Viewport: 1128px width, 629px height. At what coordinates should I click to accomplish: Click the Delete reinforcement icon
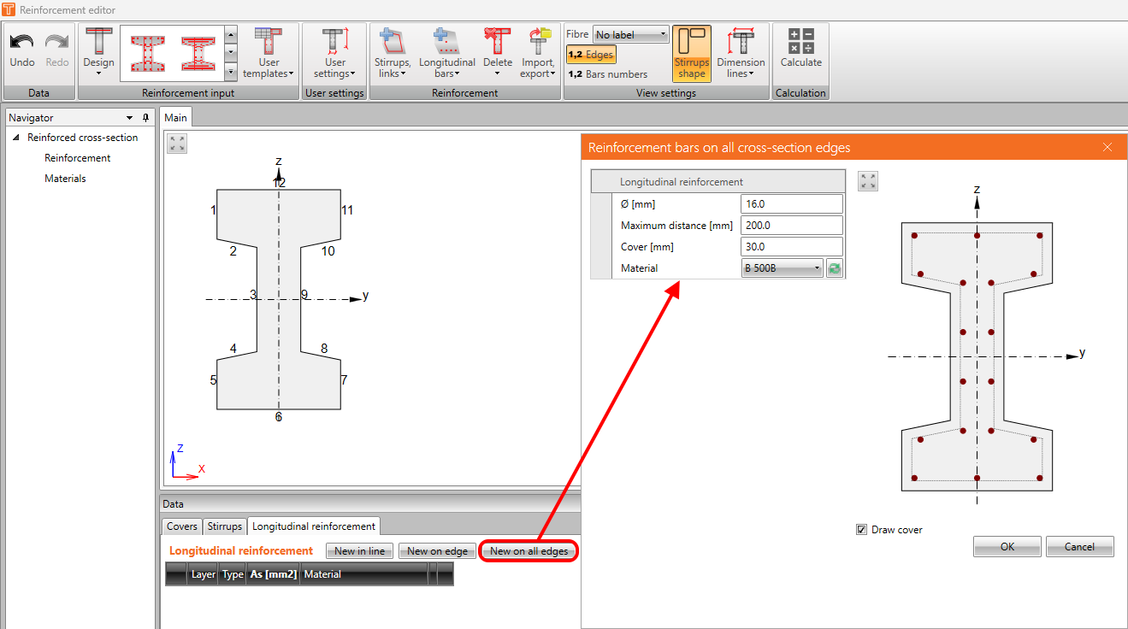pos(497,41)
